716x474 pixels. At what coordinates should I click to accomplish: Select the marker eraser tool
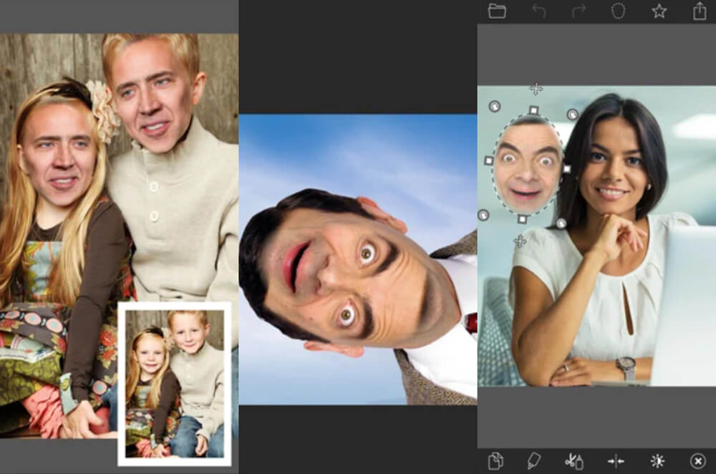[x=534, y=461]
